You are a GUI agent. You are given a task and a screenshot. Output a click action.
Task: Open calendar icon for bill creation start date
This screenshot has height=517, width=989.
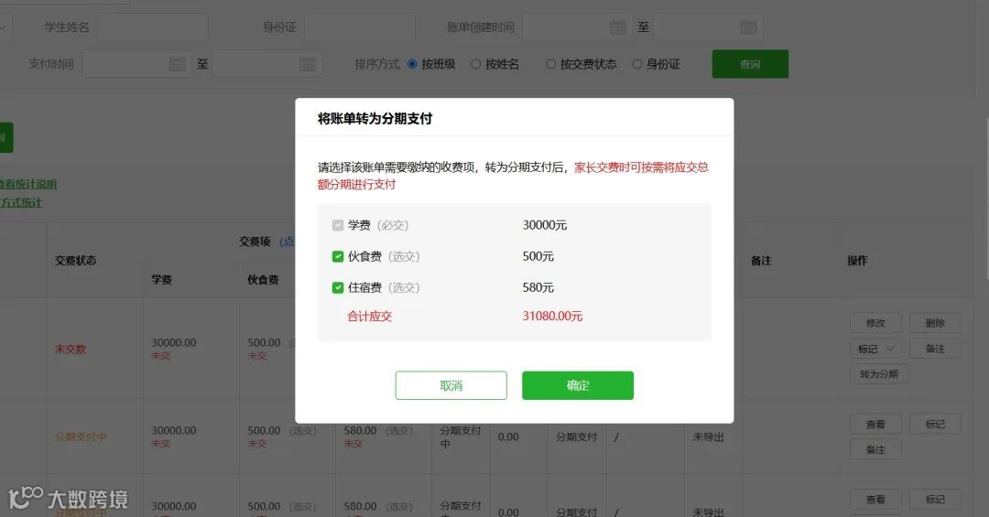[x=617, y=27]
